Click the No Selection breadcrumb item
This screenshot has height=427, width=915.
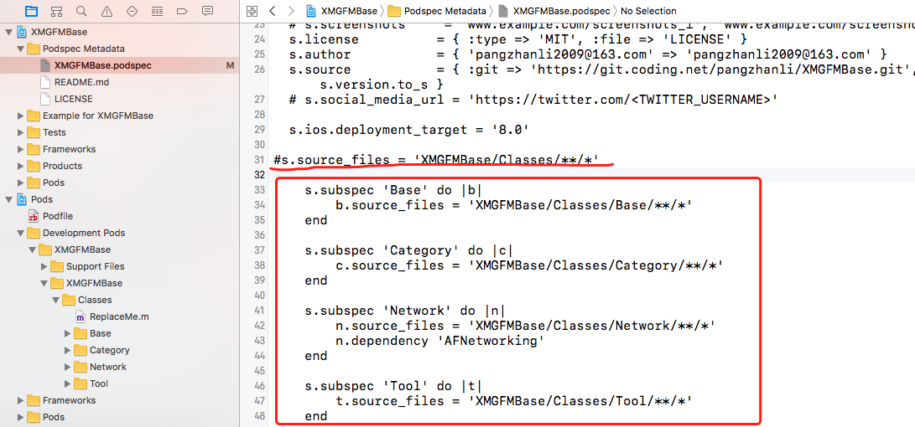(647, 11)
